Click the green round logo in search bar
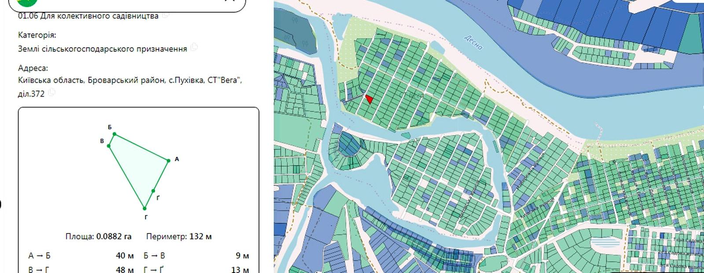The height and width of the screenshot is (273, 704). (26, 1)
